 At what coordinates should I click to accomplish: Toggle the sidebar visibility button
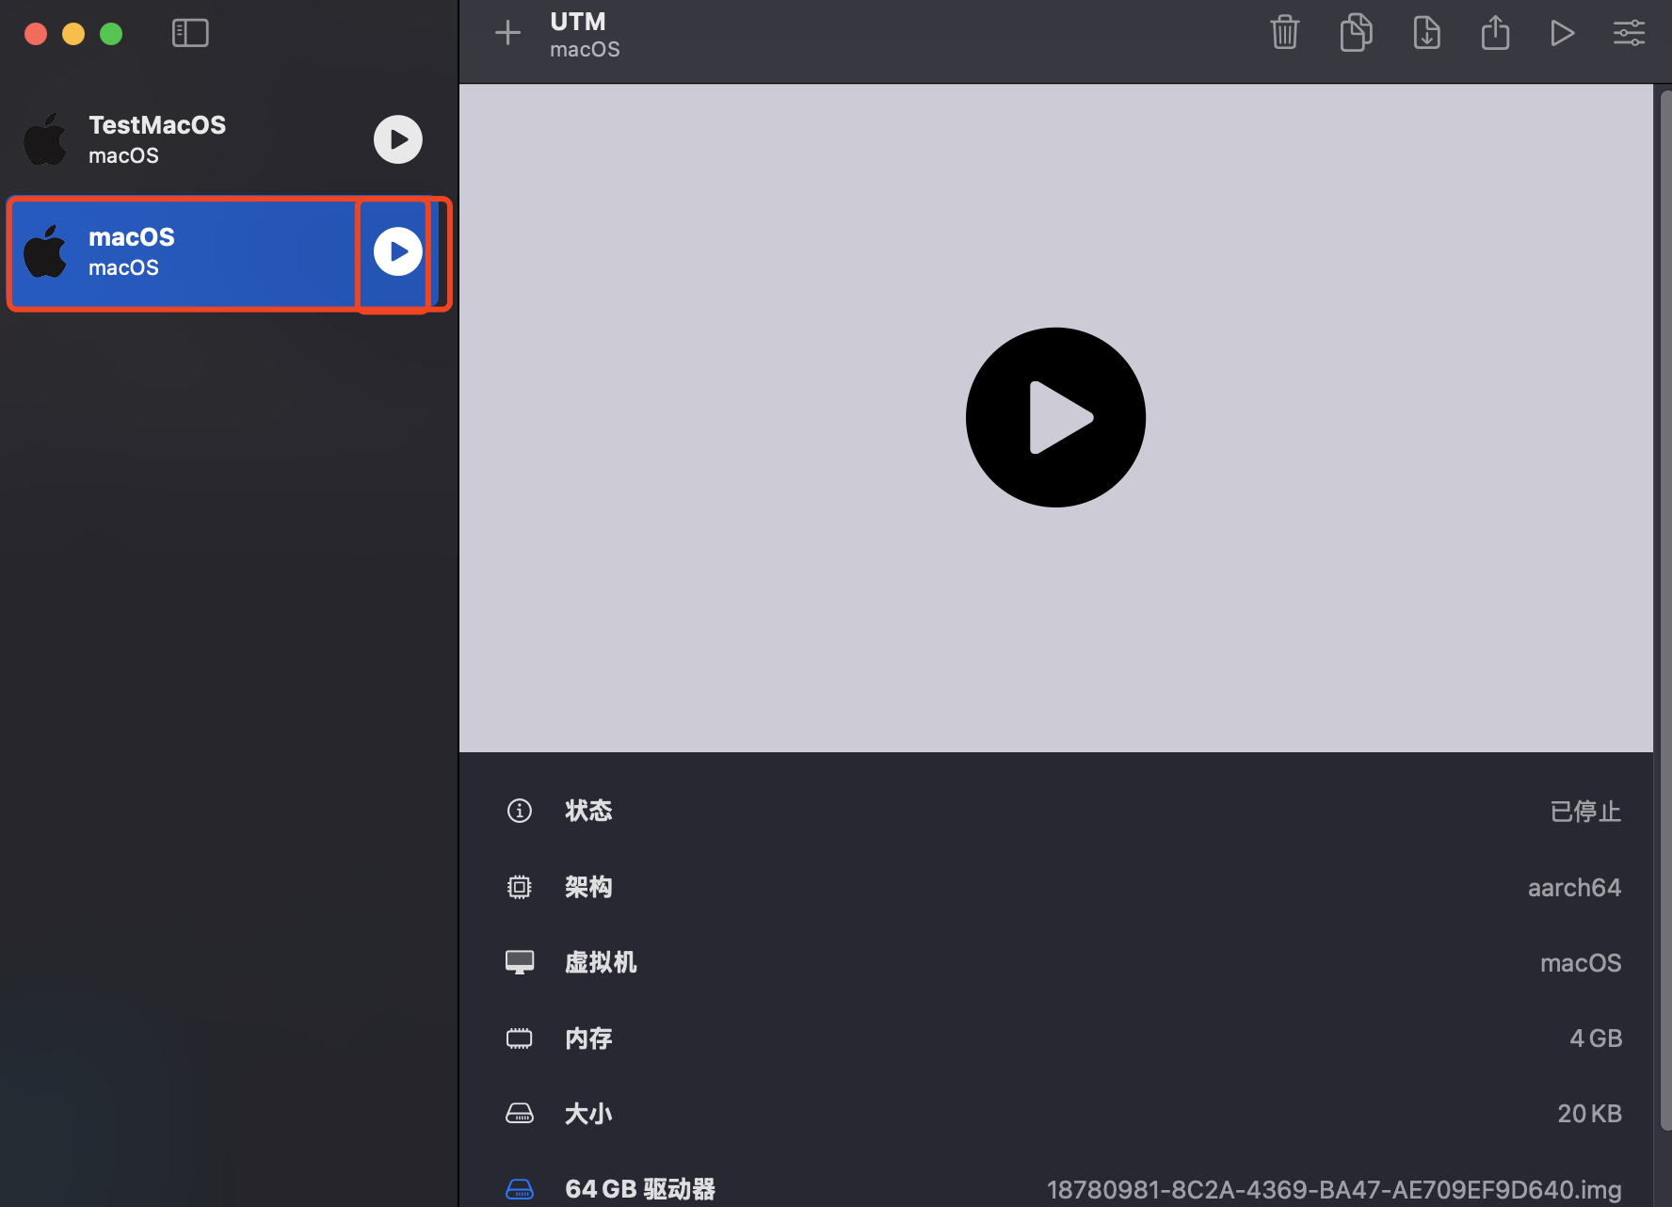190,33
